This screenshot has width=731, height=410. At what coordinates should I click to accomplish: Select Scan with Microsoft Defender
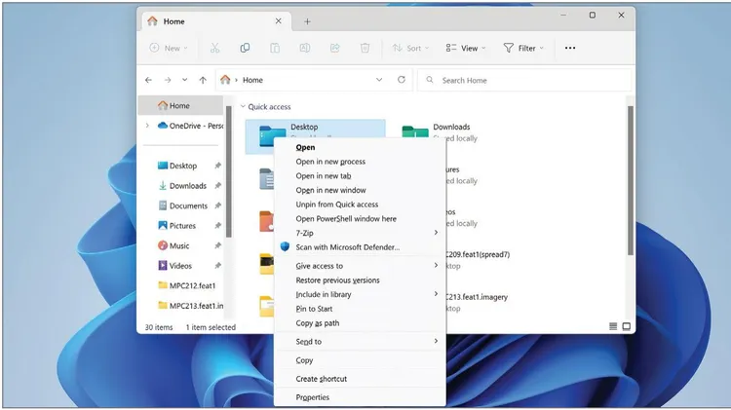tap(361, 247)
